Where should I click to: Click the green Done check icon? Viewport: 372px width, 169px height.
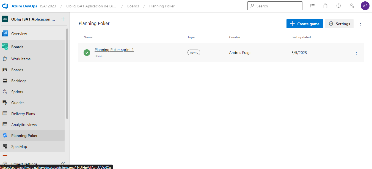point(87,52)
